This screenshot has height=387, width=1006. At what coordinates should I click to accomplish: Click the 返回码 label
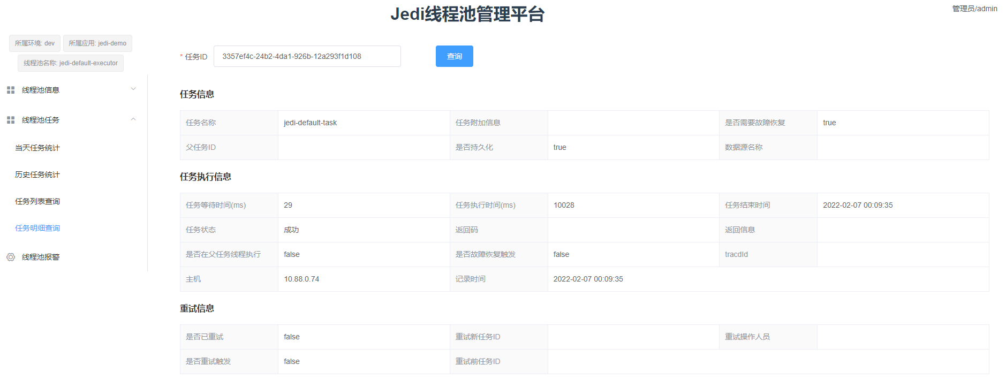(467, 230)
